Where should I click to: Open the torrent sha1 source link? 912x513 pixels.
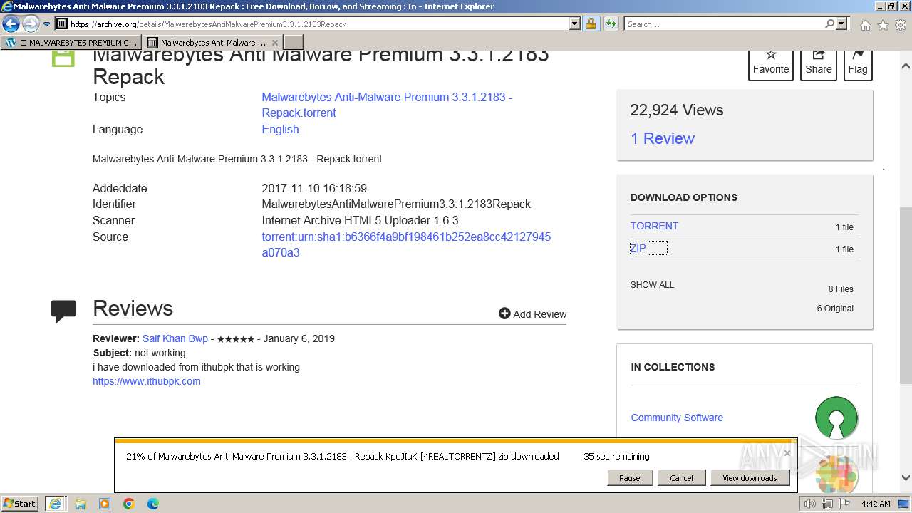(406, 244)
